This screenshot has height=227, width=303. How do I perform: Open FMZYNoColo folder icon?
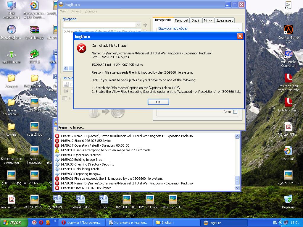[x=34, y=81]
